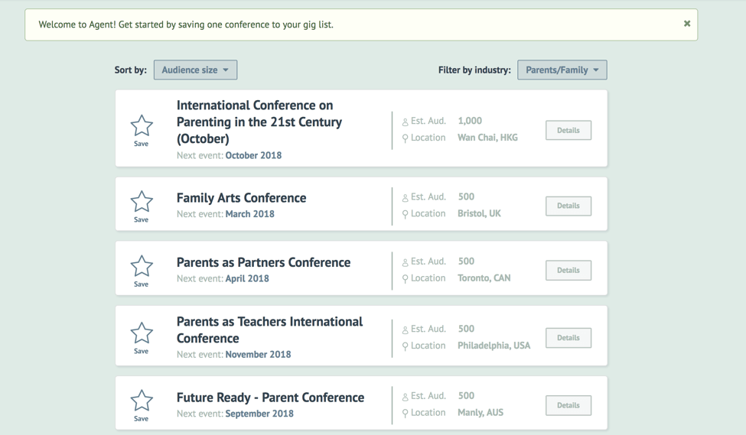The width and height of the screenshot is (746, 435).
Task: Open the Family Arts Conference title
Action: 241,197
